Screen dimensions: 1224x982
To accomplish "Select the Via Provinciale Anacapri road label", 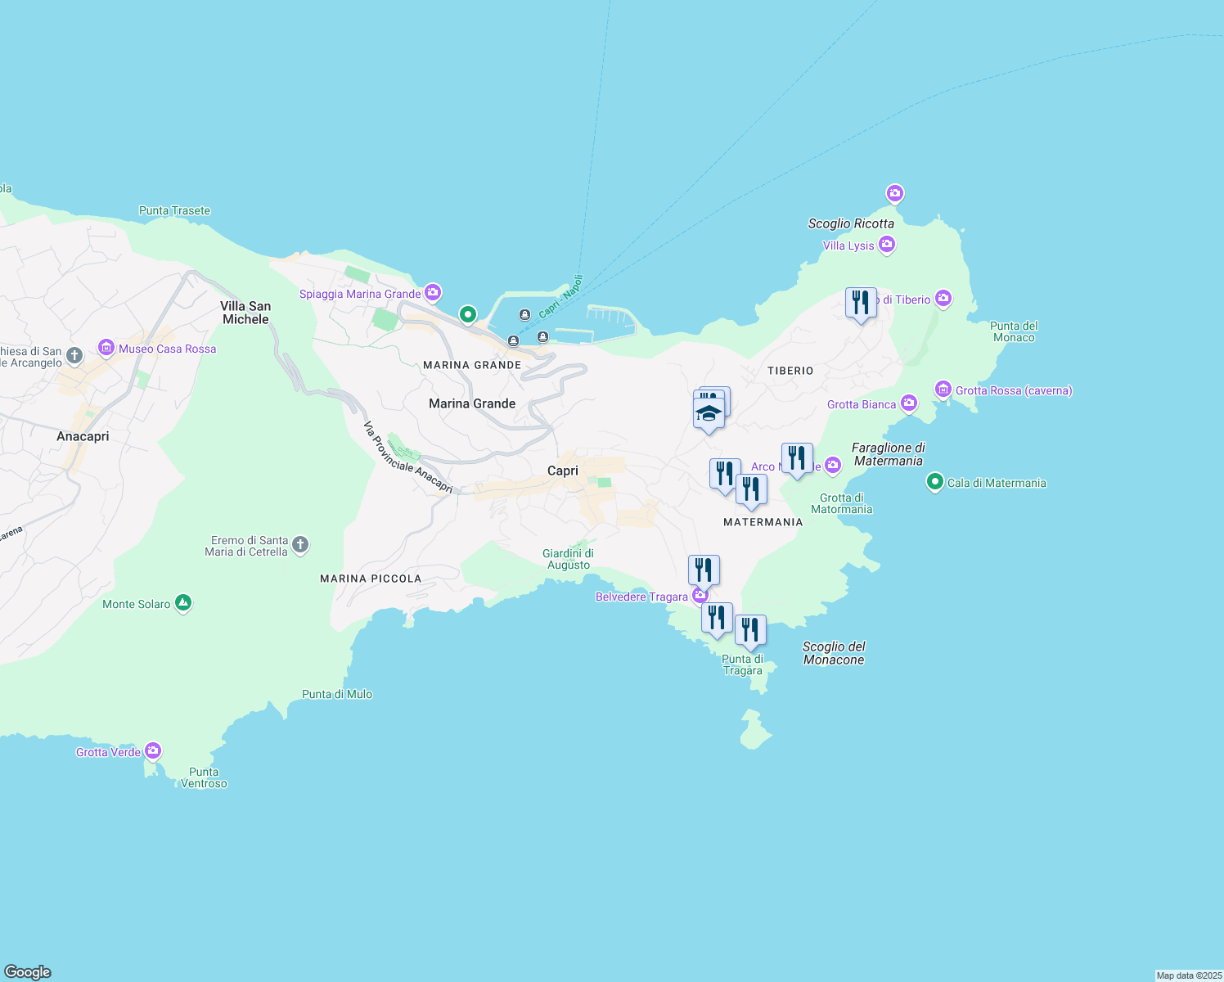I will coord(407,457).
